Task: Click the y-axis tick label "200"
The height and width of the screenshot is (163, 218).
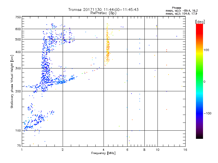Action: [x=18, y=91]
